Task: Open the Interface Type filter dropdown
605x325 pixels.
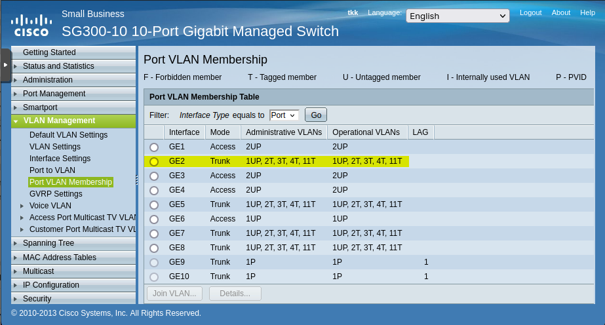Action: pos(284,115)
